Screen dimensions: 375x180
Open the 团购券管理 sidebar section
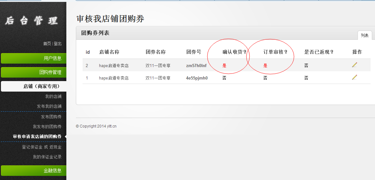[x=33, y=73]
